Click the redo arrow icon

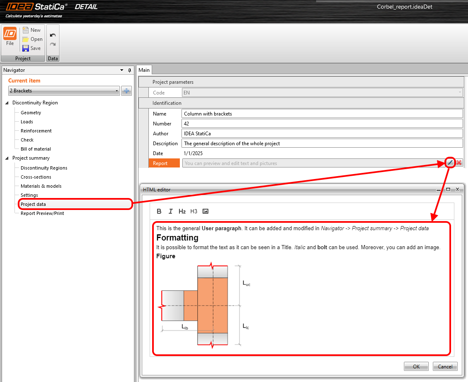tap(53, 44)
